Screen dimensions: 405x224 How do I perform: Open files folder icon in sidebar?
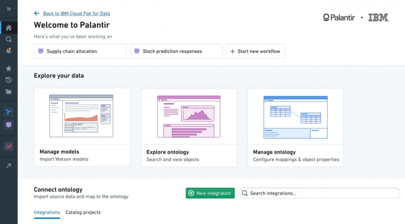click(x=9, y=91)
